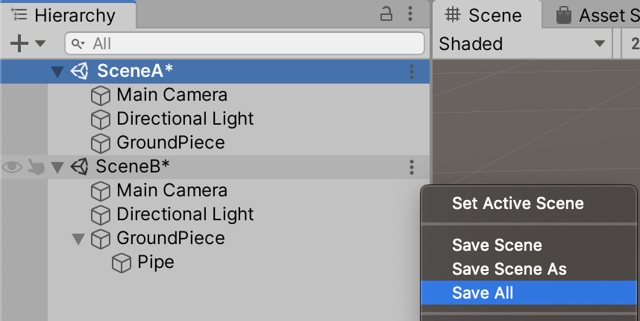Toggle SceneB visibility eye icon
Viewport: 640px width, 321px height.
(12, 166)
